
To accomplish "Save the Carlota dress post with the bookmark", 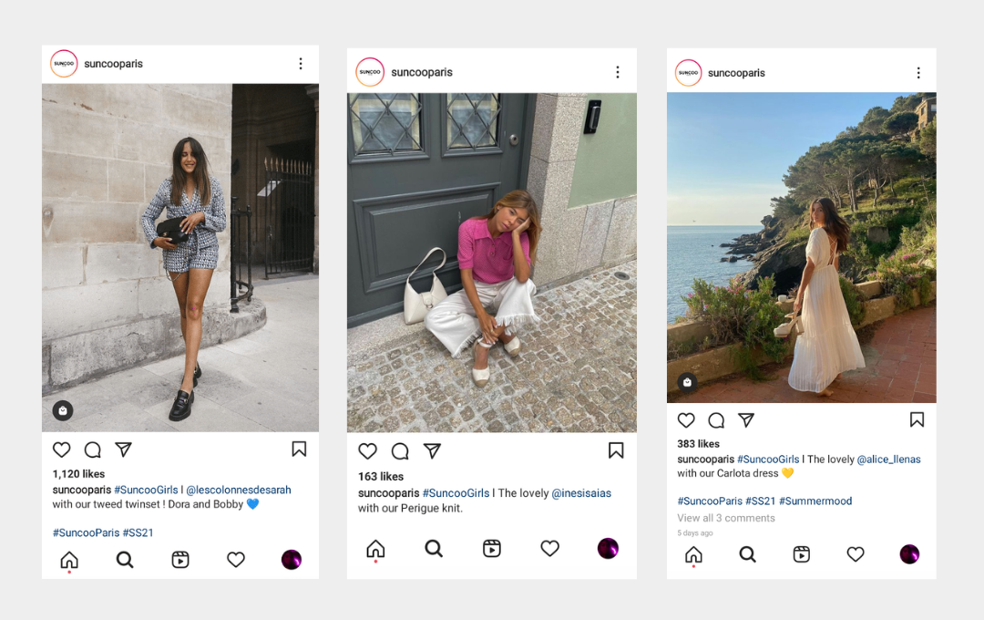I will (x=917, y=419).
